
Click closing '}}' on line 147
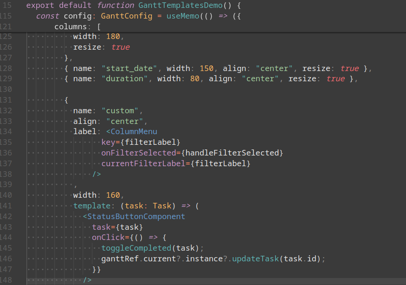pyautogui.click(x=97, y=269)
